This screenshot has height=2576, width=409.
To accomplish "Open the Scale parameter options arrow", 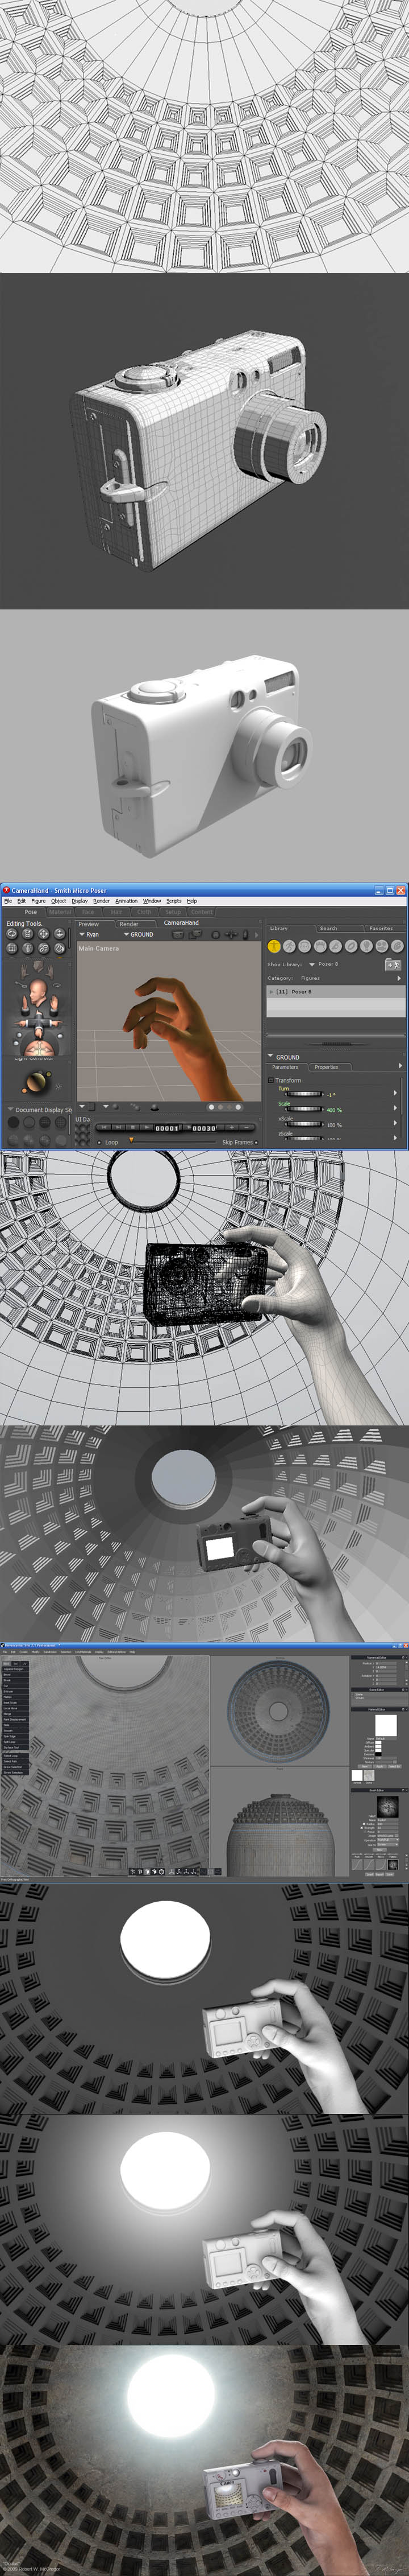I will [396, 1108].
